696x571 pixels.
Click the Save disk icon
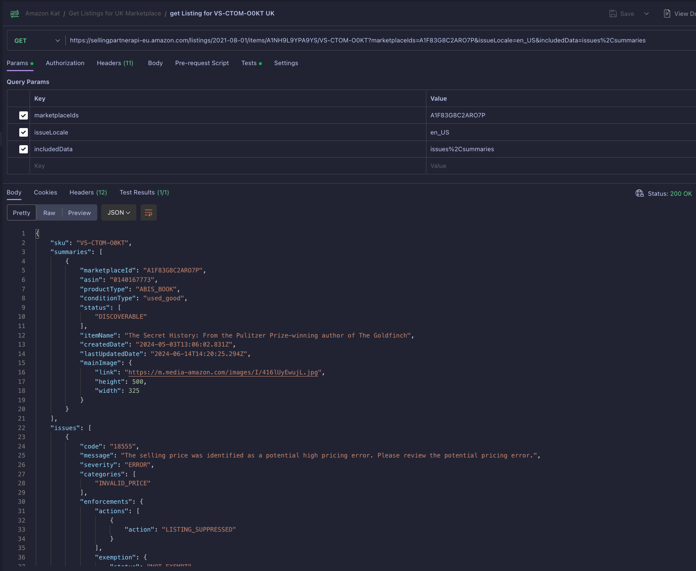pyautogui.click(x=613, y=14)
